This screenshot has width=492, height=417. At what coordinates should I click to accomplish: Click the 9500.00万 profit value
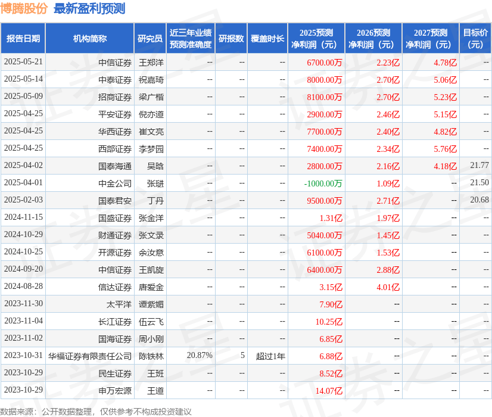pyautogui.click(x=325, y=201)
